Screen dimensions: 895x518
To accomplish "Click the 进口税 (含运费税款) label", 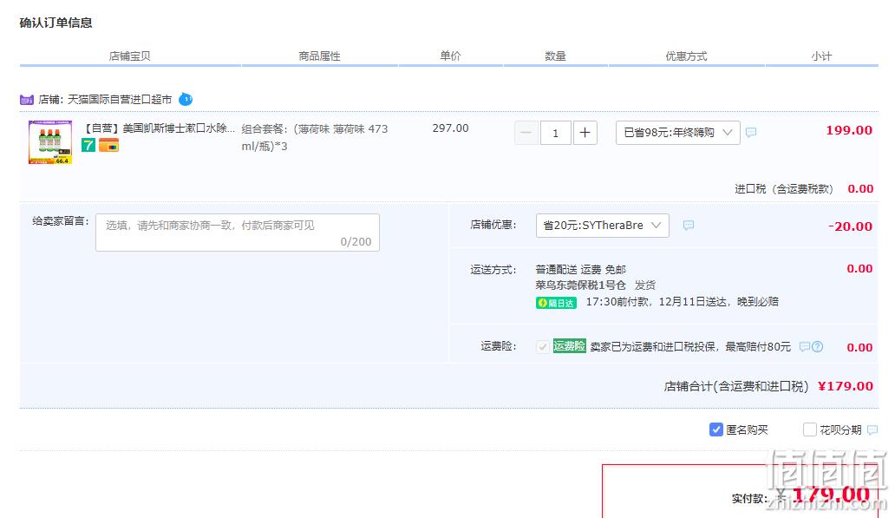I will [784, 189].
